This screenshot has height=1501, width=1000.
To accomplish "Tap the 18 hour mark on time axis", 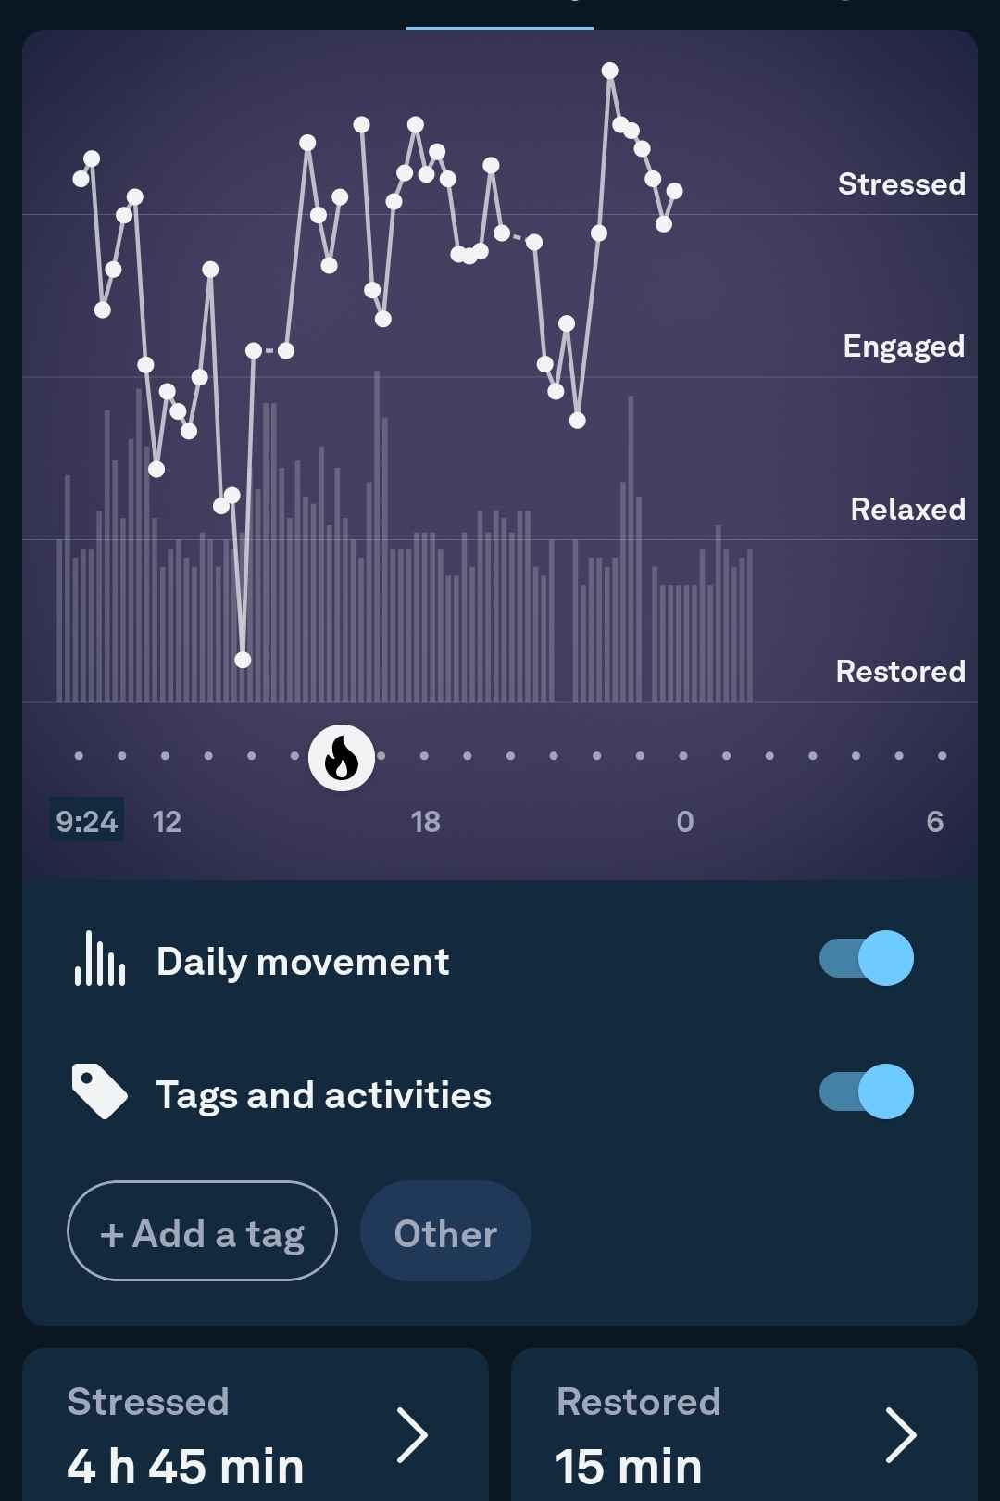I will click(425, 821).
